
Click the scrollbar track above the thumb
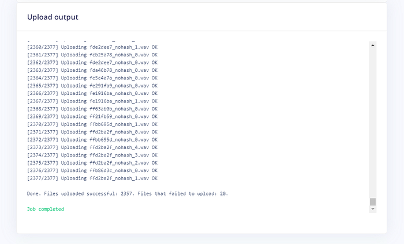point(373,123)
